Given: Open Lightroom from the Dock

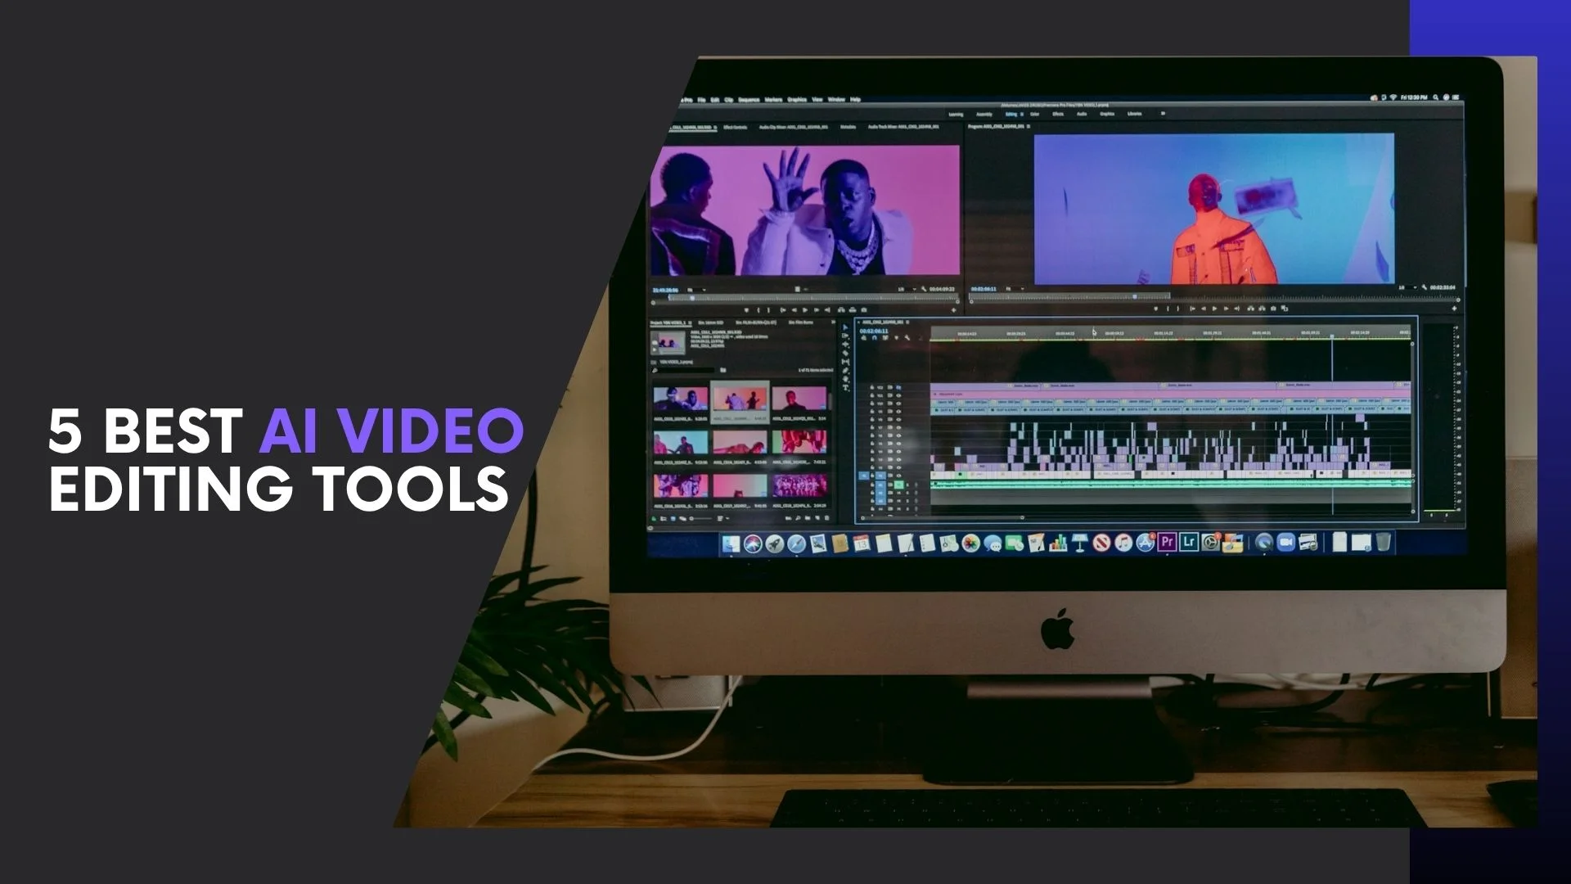Looking at the screenshot, I should (1189, 542).
